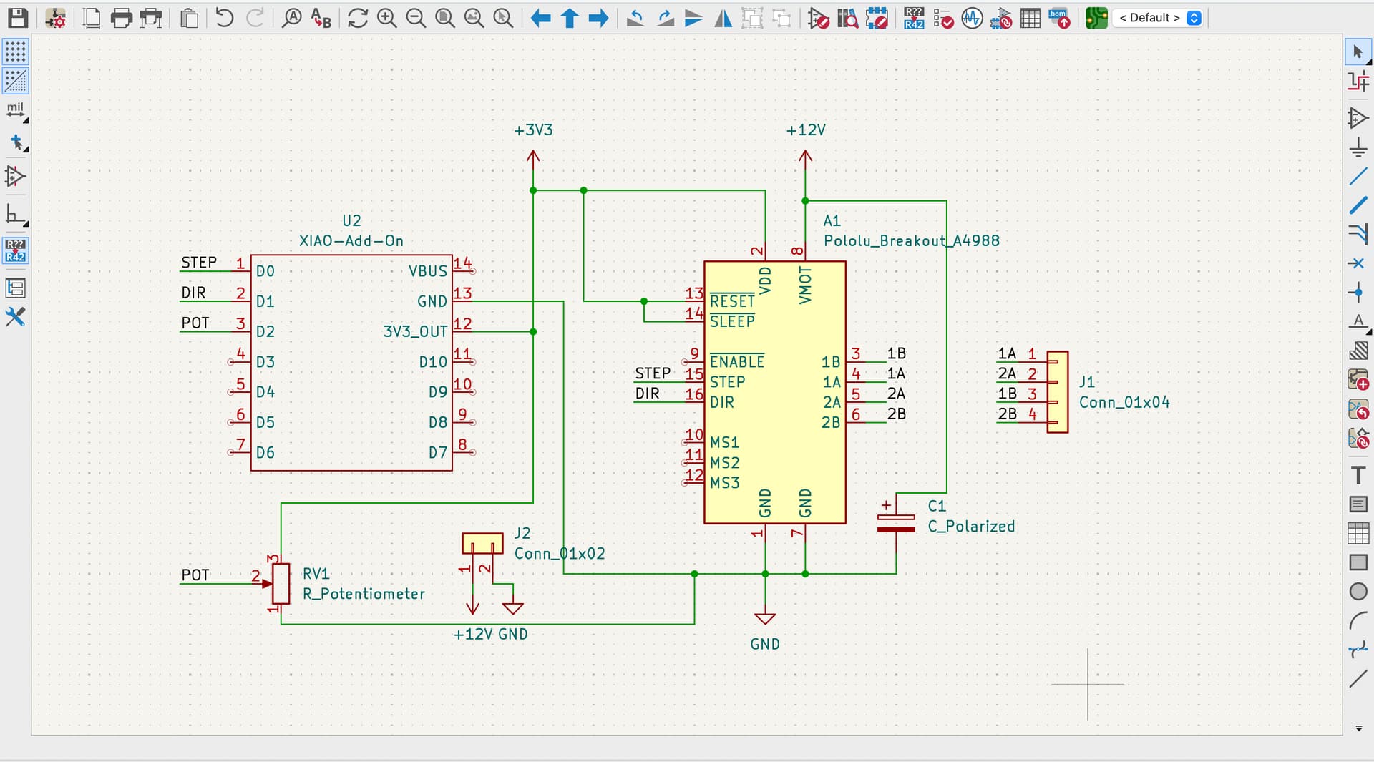Select the Add Table tool

tap(1358, 533)
